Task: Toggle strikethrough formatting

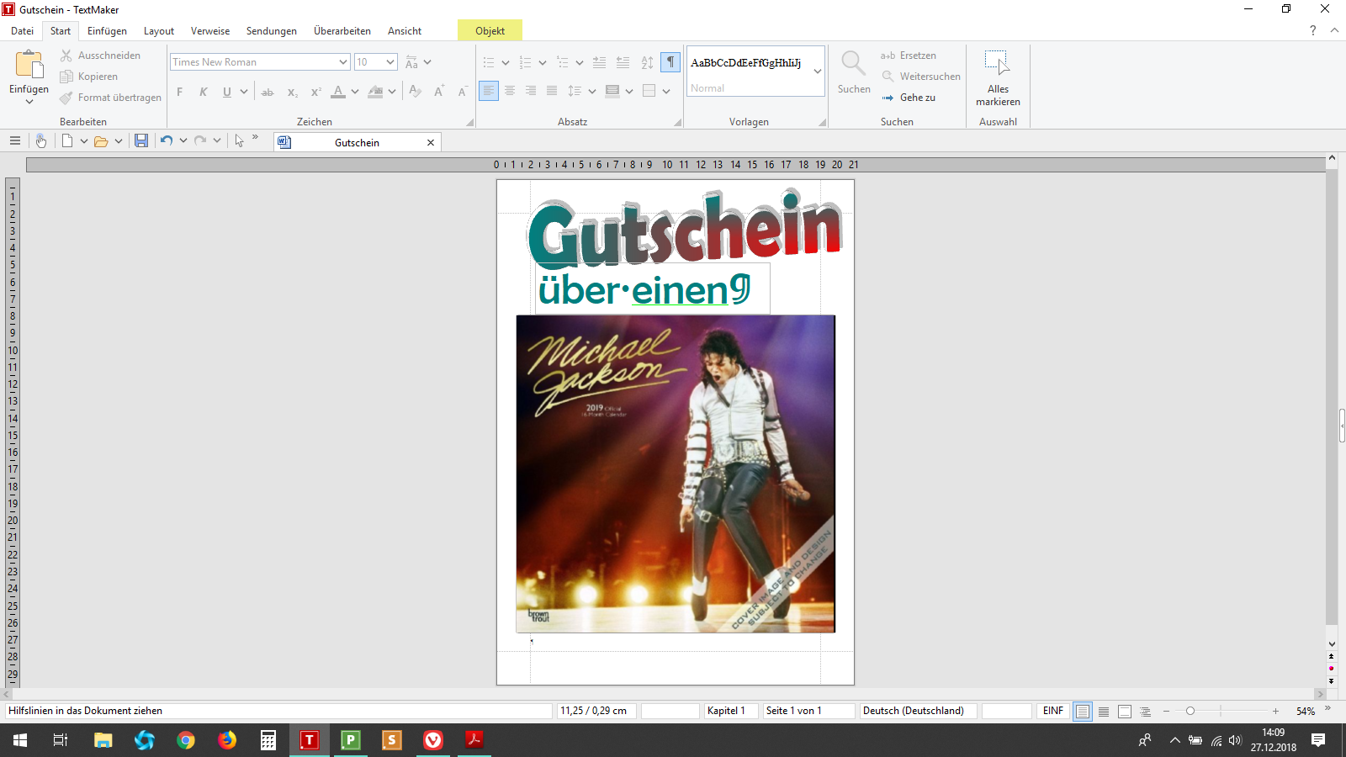Action: point(268,92)
